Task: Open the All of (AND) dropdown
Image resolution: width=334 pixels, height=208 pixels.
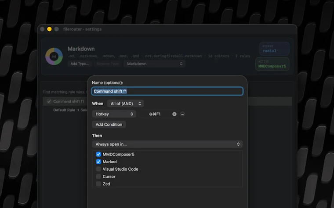Action: 125,104
